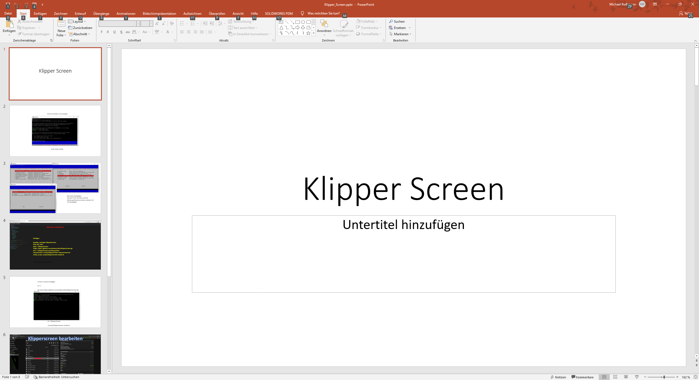The height and width of the screenshot is (380, 699).
Task: Switch to Foliensortierung view in status bar
Action: (615, 377)
